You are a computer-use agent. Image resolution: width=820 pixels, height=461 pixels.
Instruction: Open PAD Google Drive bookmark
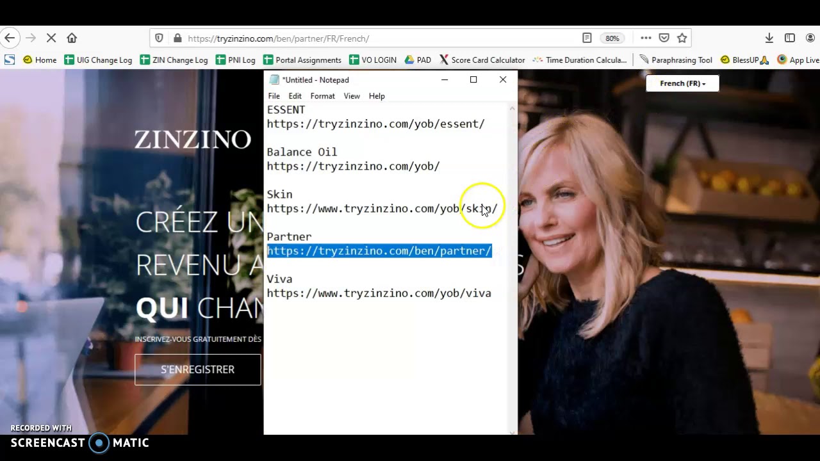click(418, 60)
